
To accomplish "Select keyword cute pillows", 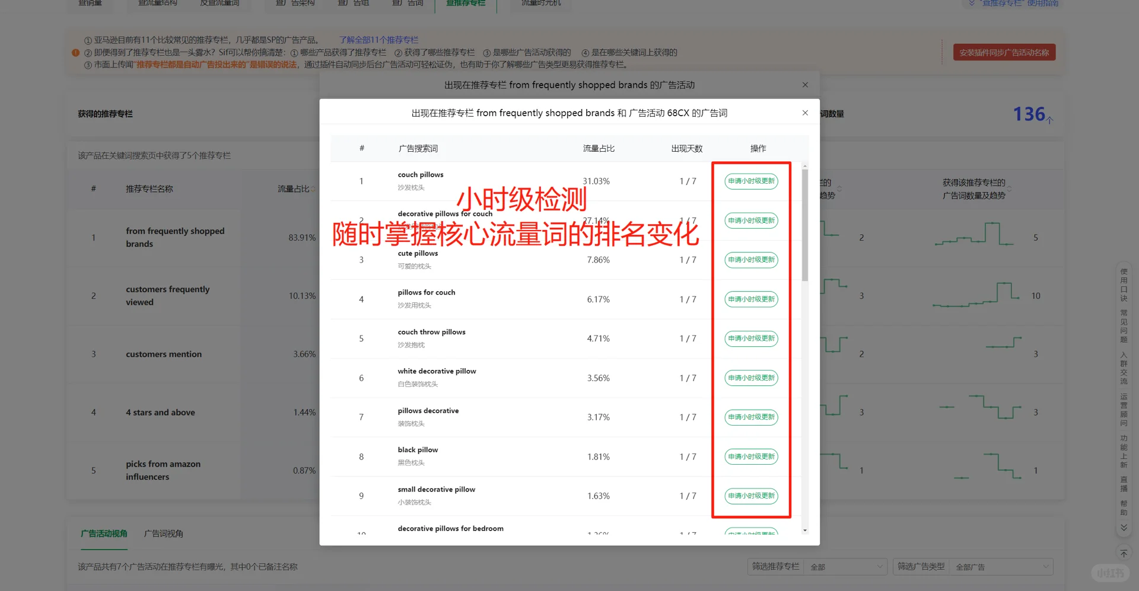I will pyautogui.click(x=418, y=253).
